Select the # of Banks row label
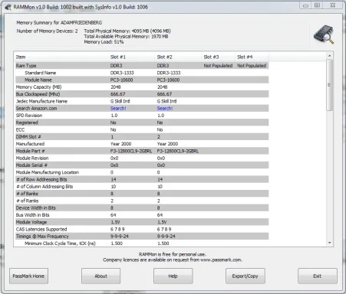Screen dimensions: 346x294 [x=27, y=194]
